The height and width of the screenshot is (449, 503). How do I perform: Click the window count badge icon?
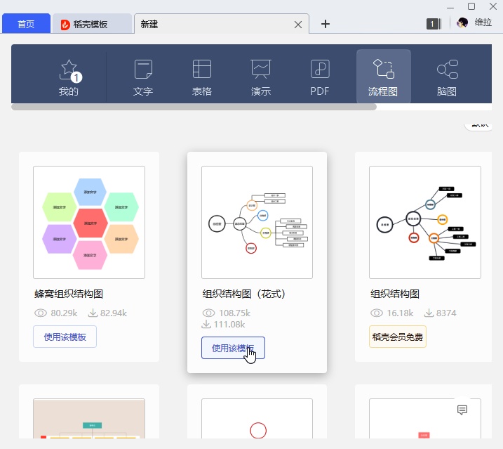(434, 23)
